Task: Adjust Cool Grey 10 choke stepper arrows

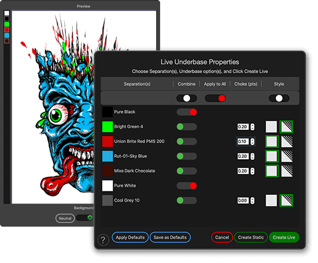Action: pos(252,201)
